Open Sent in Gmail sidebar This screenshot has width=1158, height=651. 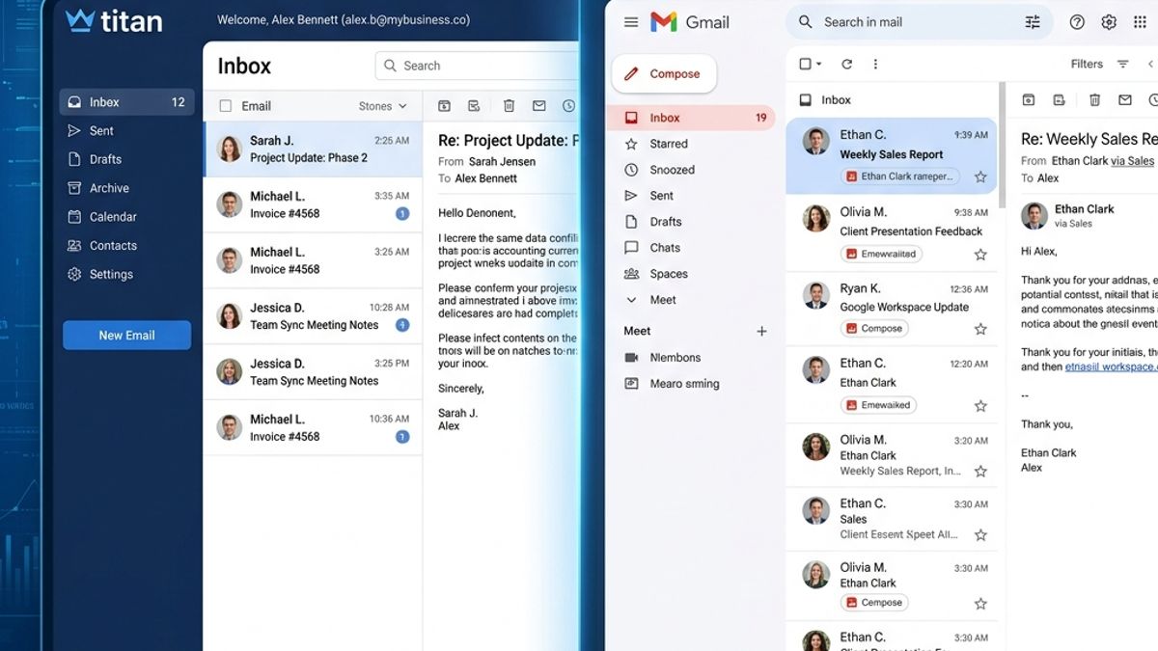click(661, 196)
